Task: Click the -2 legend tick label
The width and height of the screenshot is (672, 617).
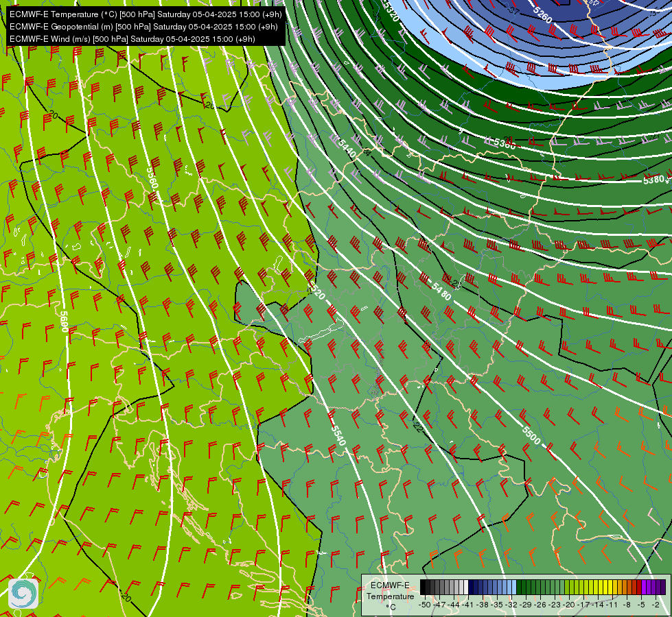Action: click(x=656, y=605)
